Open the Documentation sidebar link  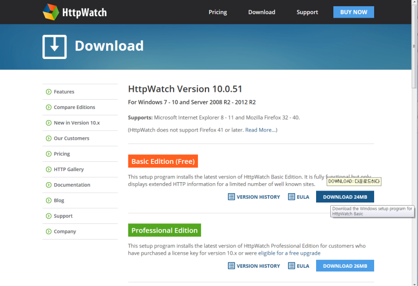(72, 185)
